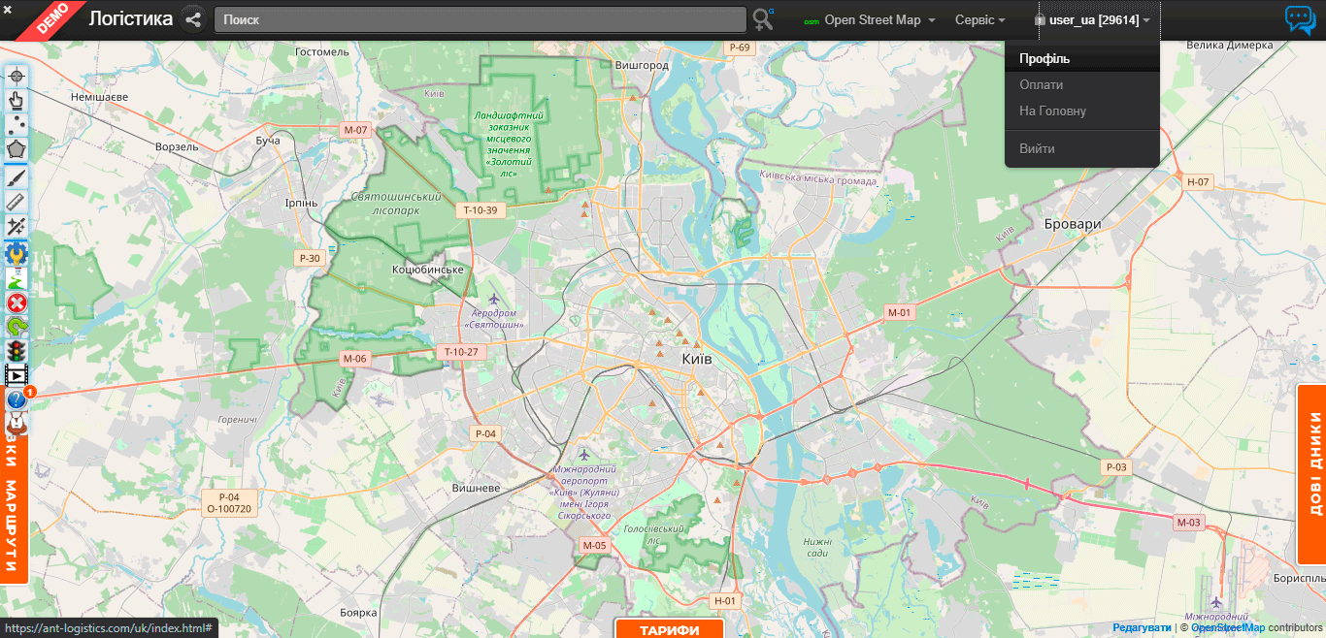
Task: Click the search magnifier icon
Action: coord(763,19)
